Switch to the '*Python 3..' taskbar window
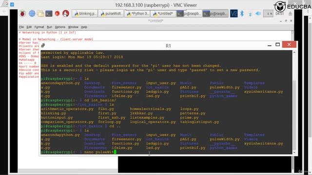The width and height of the screenshot is (312, 175). point(137,14)
